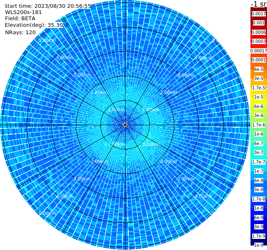Image resolution: width=267 pixels, height=250 pixels.
Task: Select the 0.0001 colorbar label
Action: 259,60
